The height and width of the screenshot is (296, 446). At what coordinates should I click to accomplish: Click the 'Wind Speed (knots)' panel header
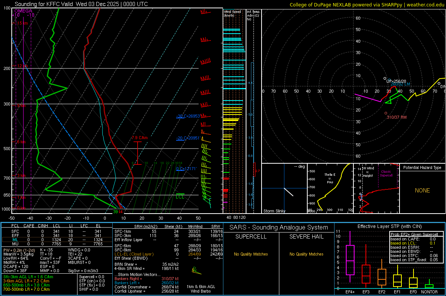[x=232, y=13]
